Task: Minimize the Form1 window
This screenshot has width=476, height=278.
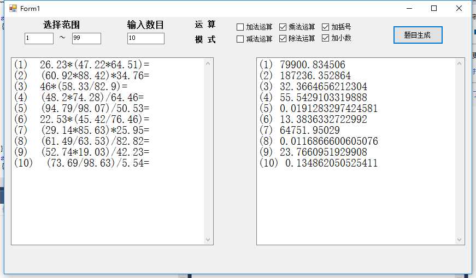Action: [x=409, y=9]
